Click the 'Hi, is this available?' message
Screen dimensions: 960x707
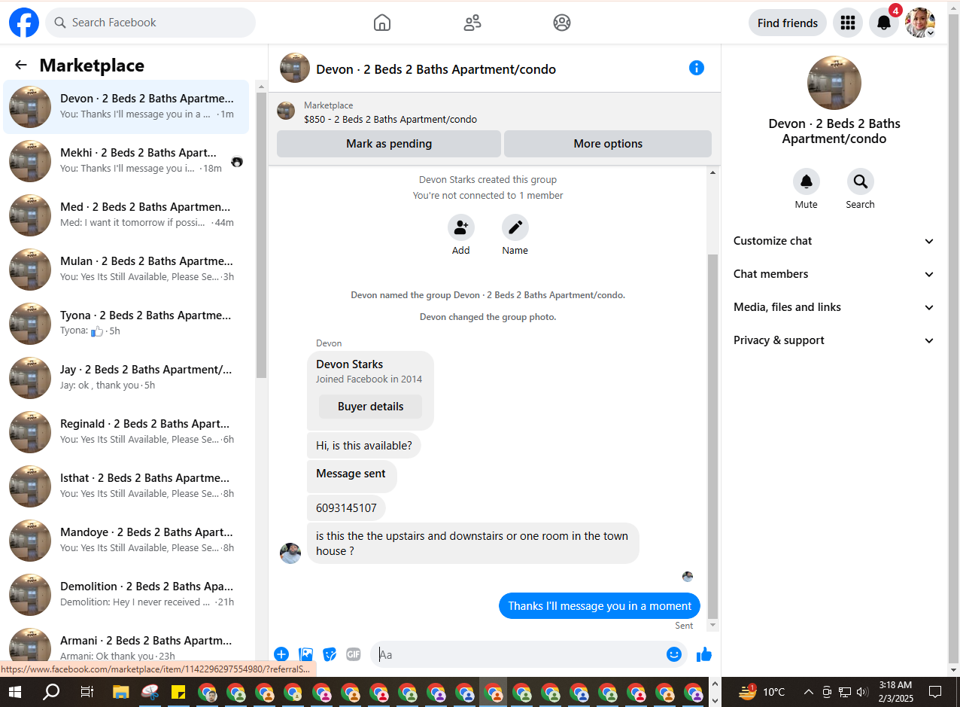(x=364, y=446)
